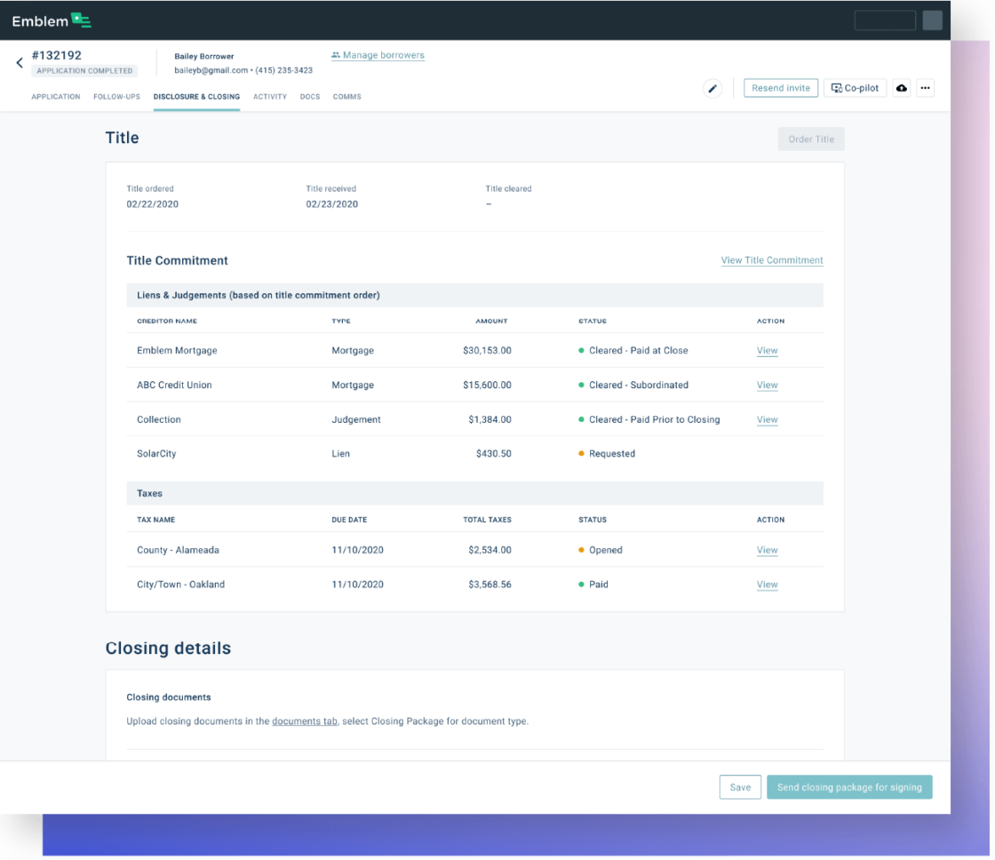Click Save at the bottom

point(740,787)
